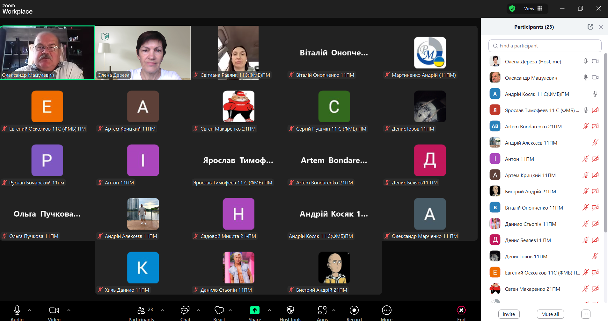Viewport: 608px width, 321px height.
Task: Mute Олександр Мацулевич's microphone in participant list
Action: point(585,78)
